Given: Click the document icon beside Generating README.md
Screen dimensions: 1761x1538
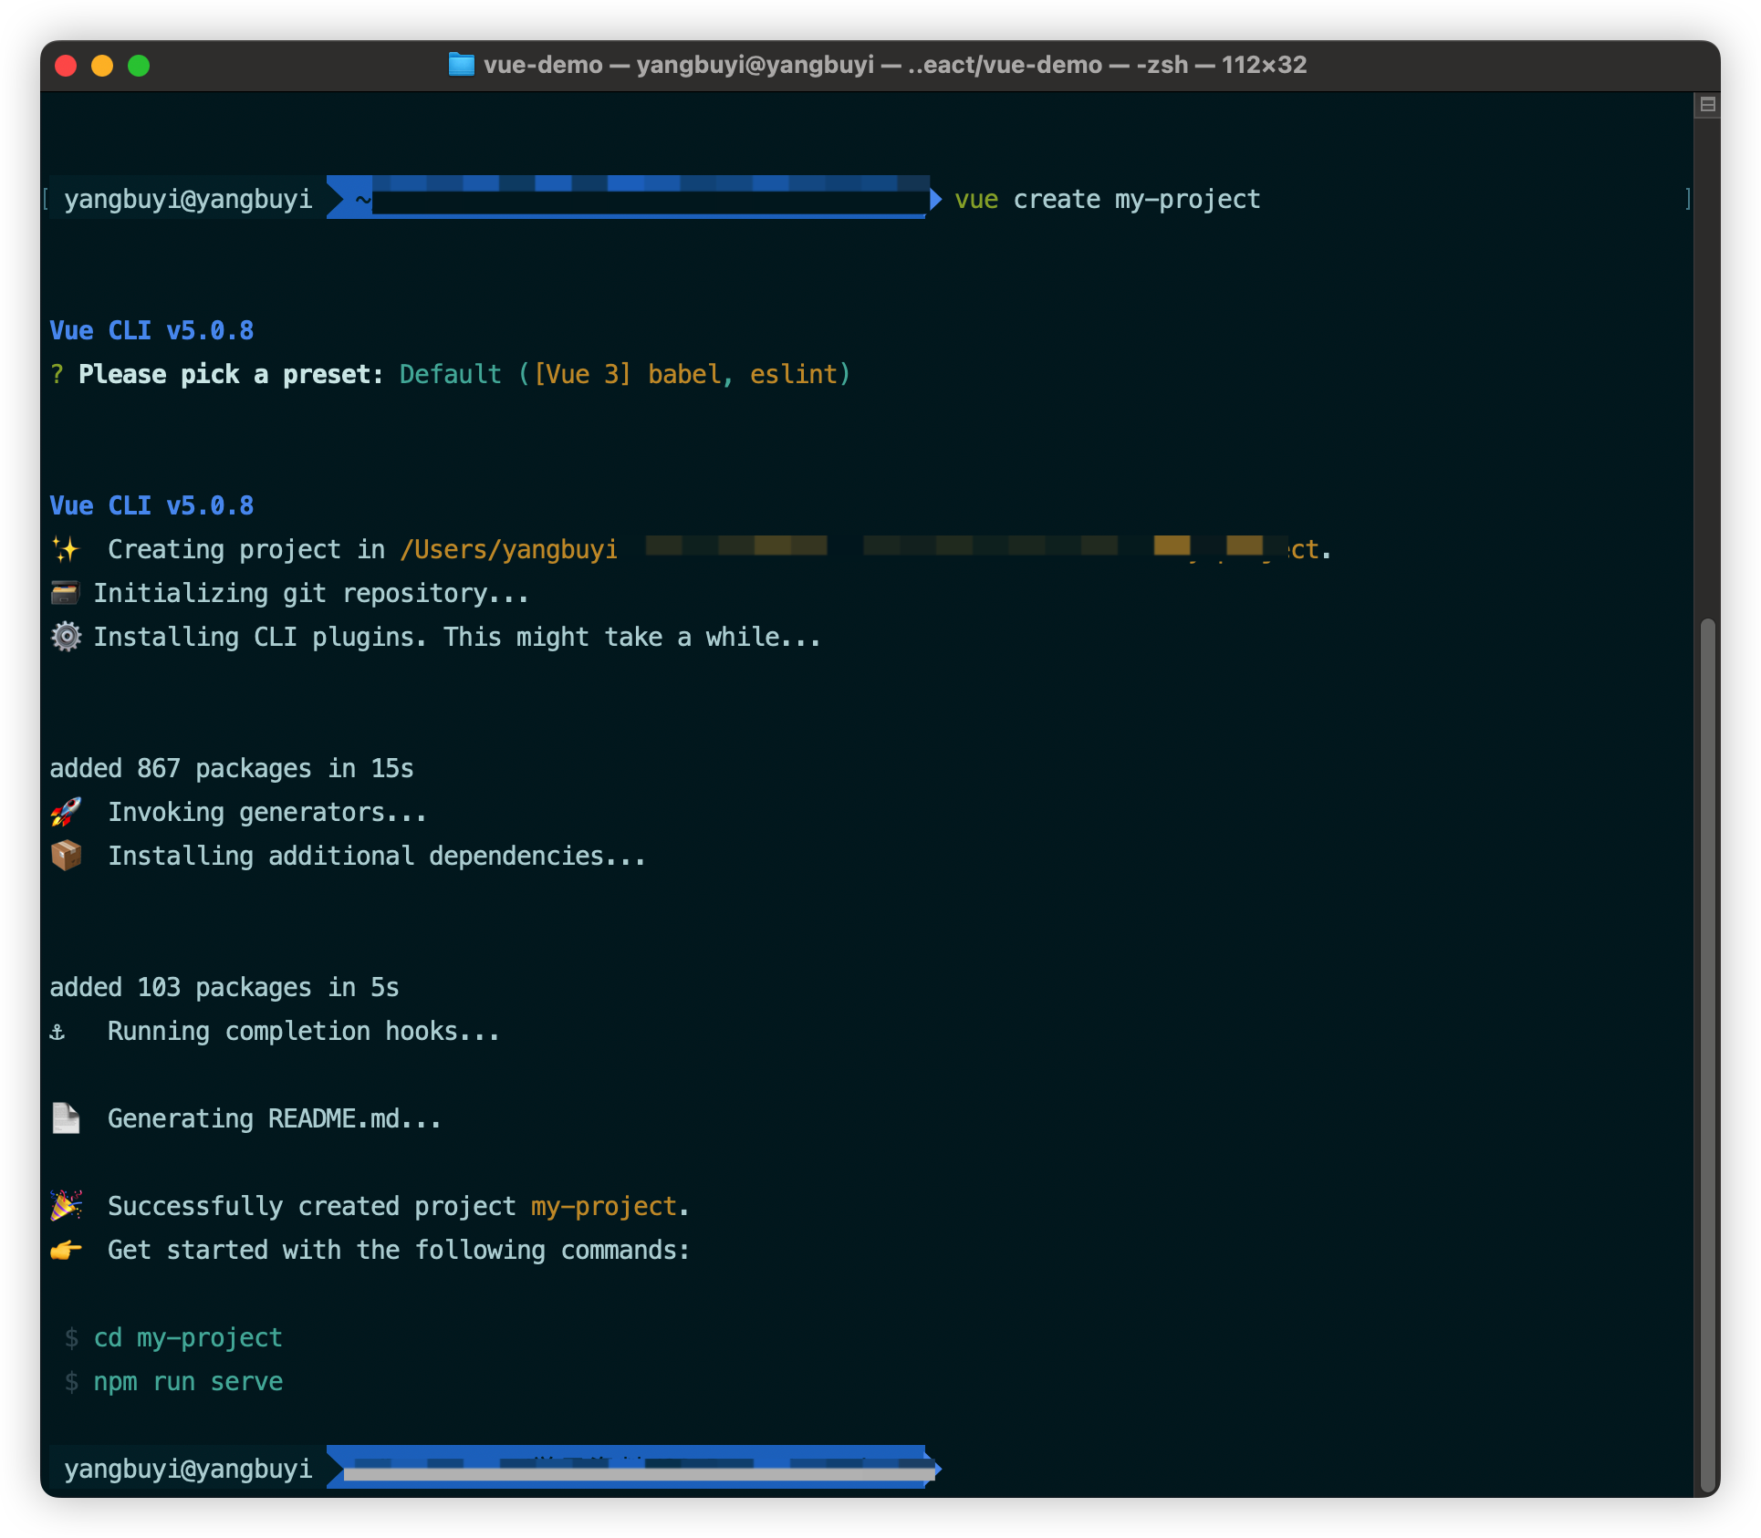Looking at the screenshot, I should [66, 1118].
